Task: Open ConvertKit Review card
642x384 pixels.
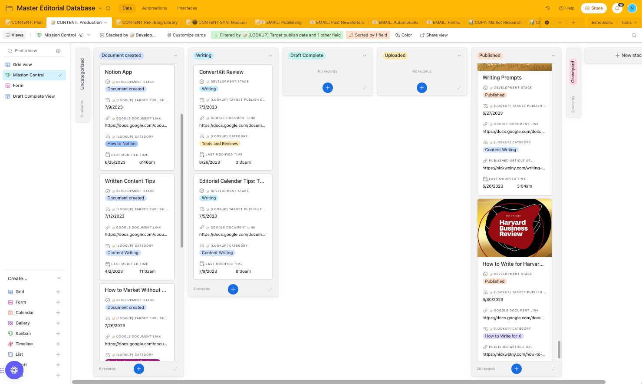Action: tap(233, 117)
